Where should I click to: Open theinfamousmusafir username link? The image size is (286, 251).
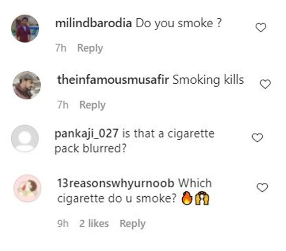click(113, 80)
